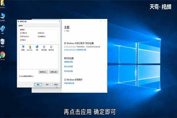Toggle the 计算机(M) checkbox

[x=21, y=33]
